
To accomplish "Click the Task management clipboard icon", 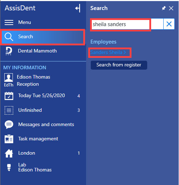I will pos(9,139).
